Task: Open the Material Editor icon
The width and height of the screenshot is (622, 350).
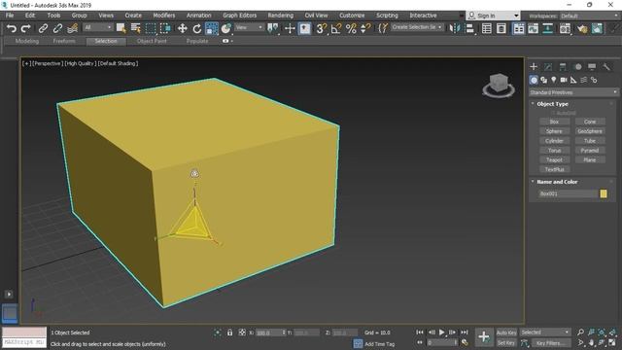Action: pos(565,28)
